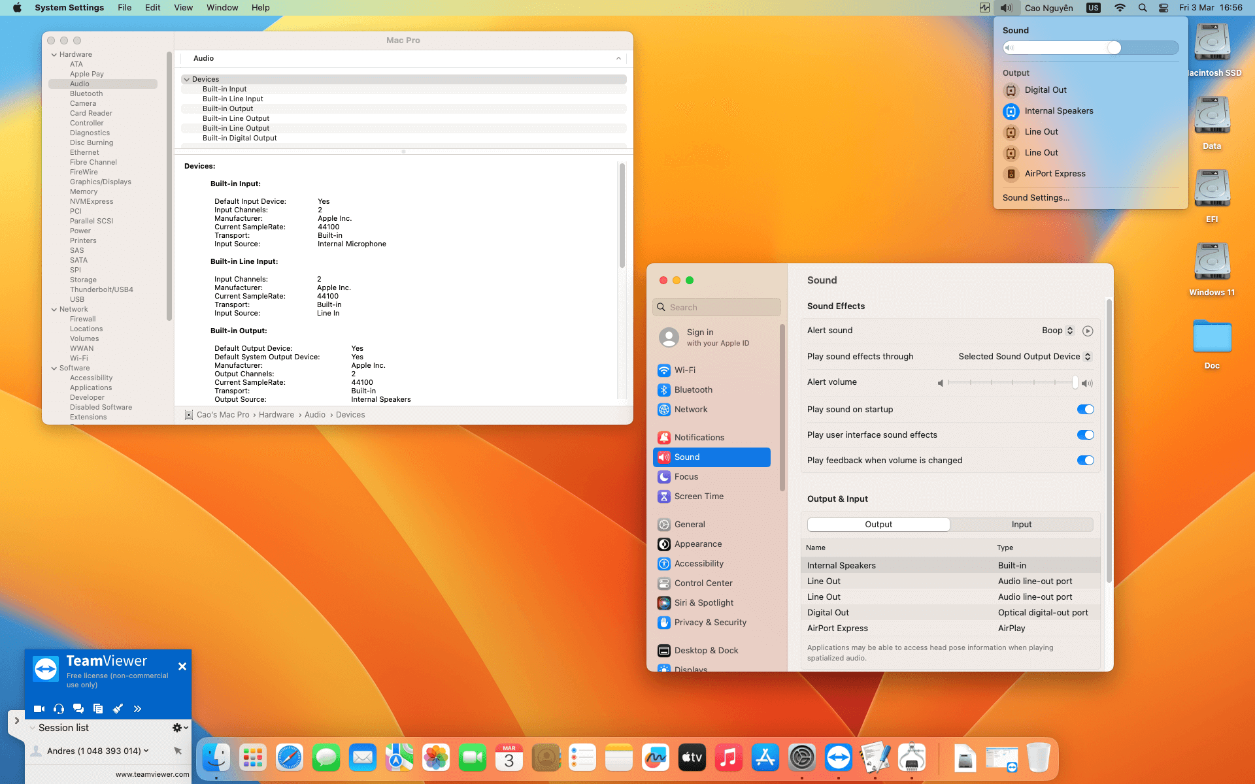Toggle Play feedback when volume is changed
The width and height of the screenshot is (1255, 784).
pos(1085,460)
